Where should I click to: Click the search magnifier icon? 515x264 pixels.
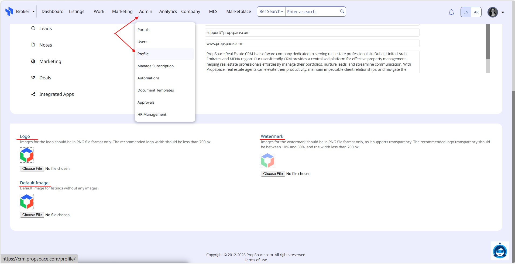click(x=342, y=12)
